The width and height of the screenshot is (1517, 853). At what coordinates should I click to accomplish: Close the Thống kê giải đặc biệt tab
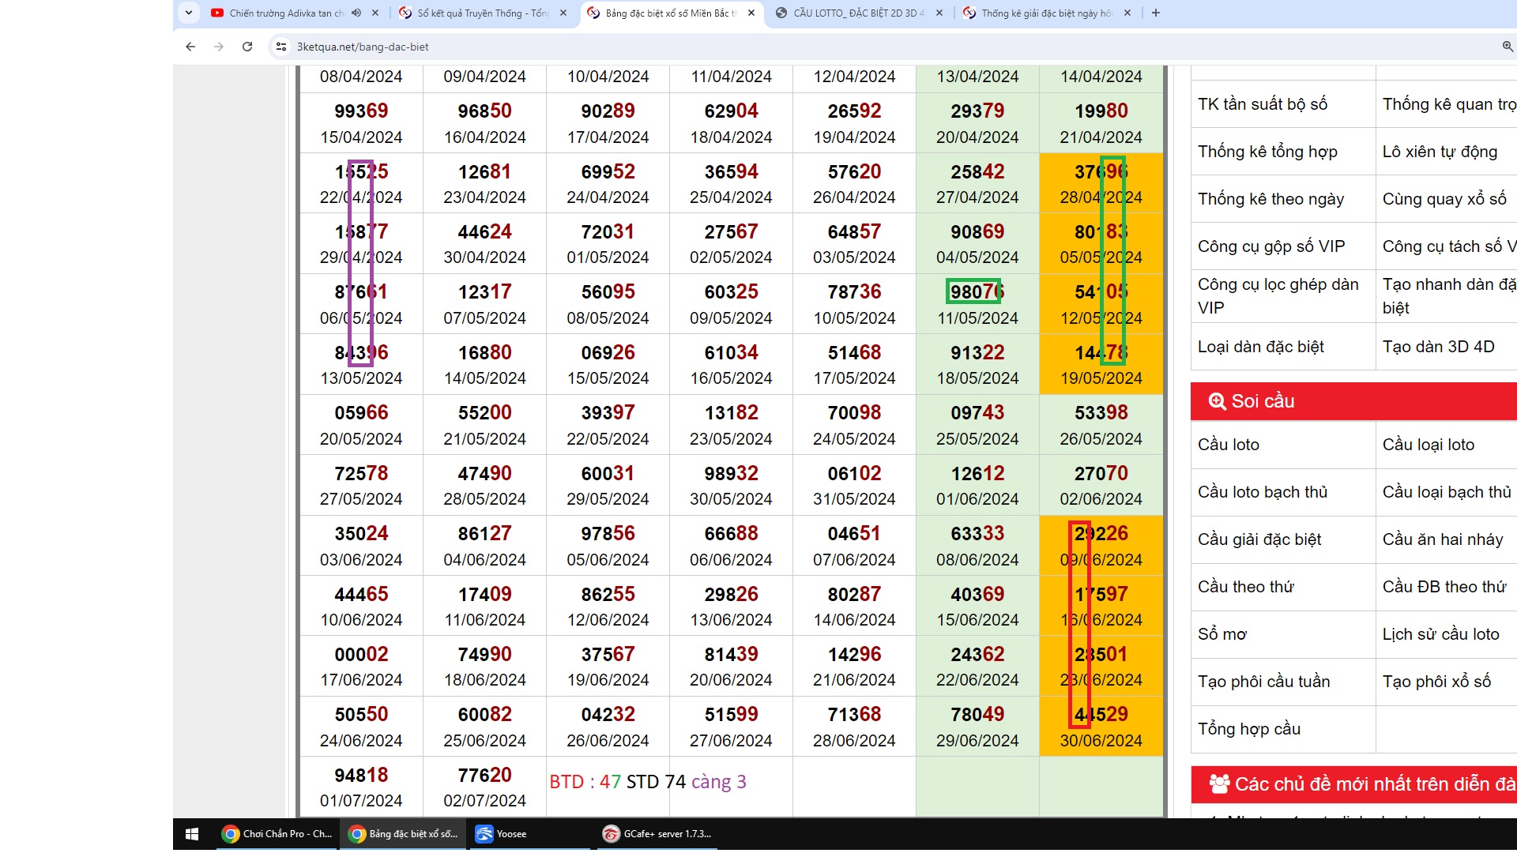tap(1127, 13)
